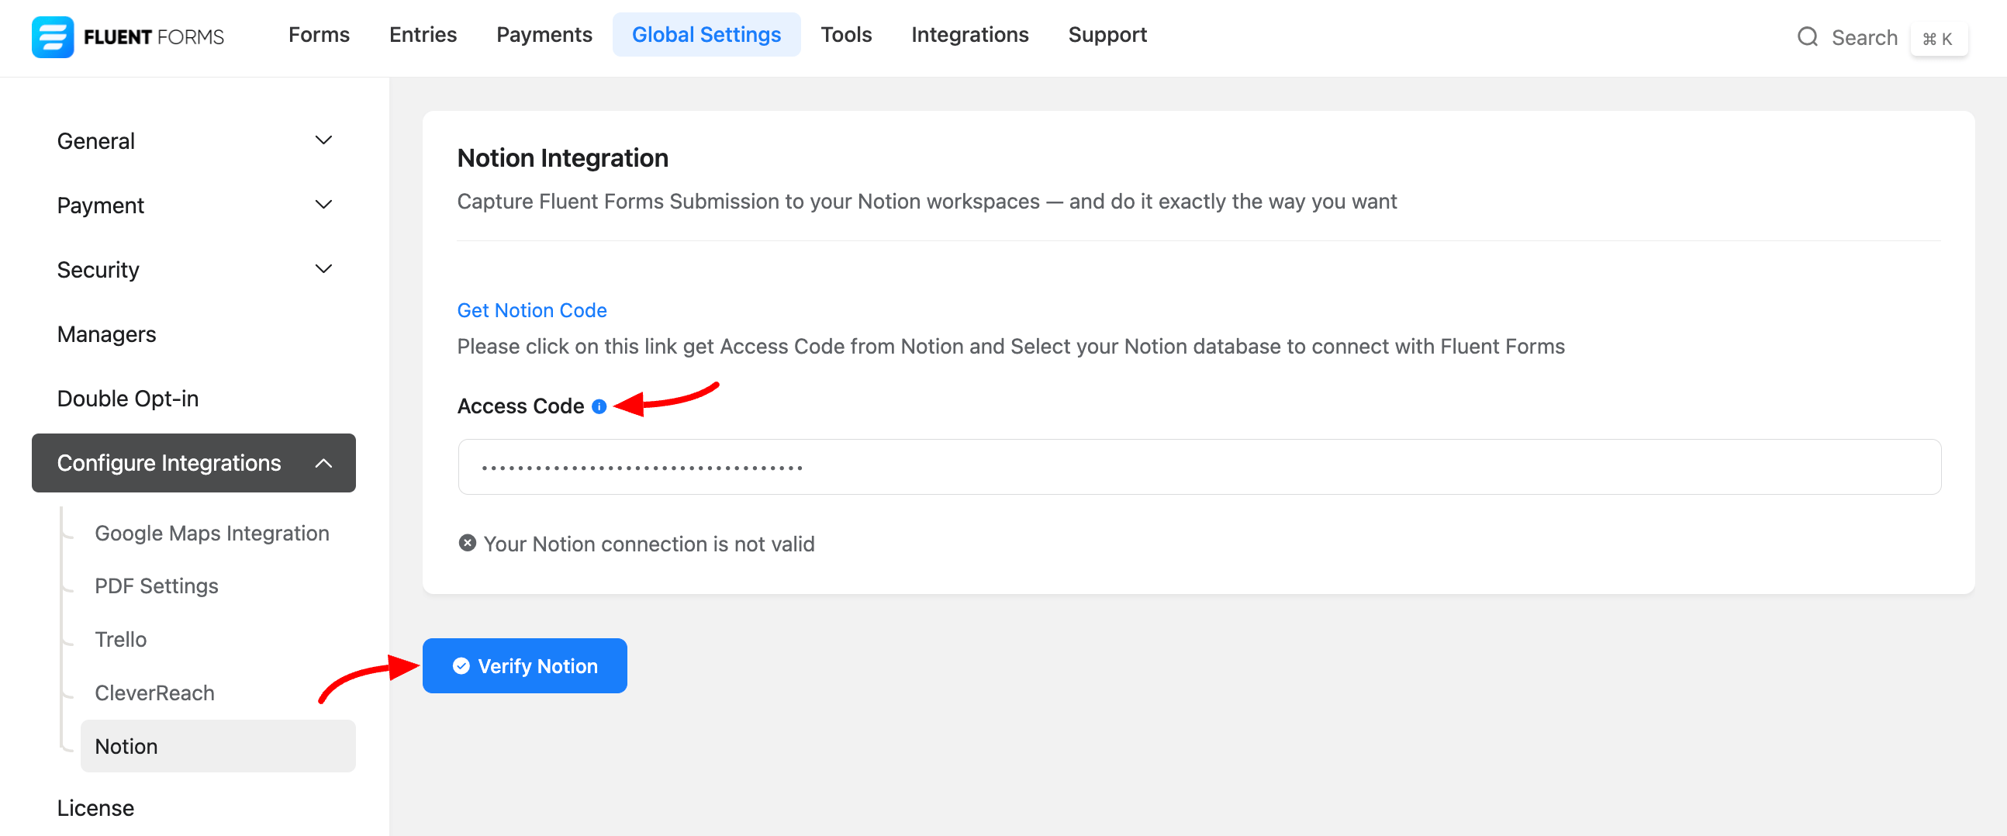Click the search magnifier icon
Viewport: 2007px width, 836px height.
[1807, 36]
